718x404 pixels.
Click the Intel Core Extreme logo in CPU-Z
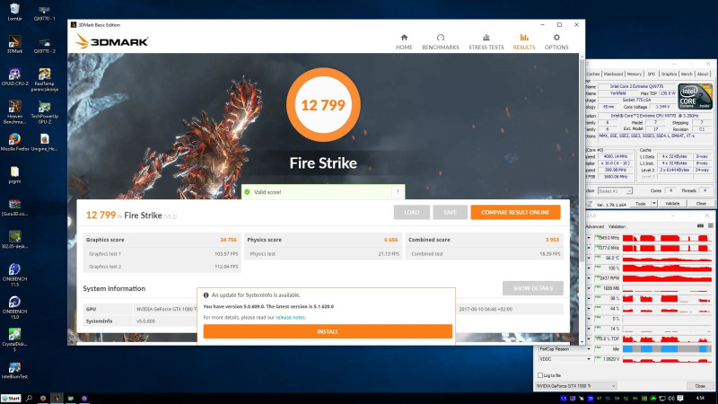pos(695,96)
